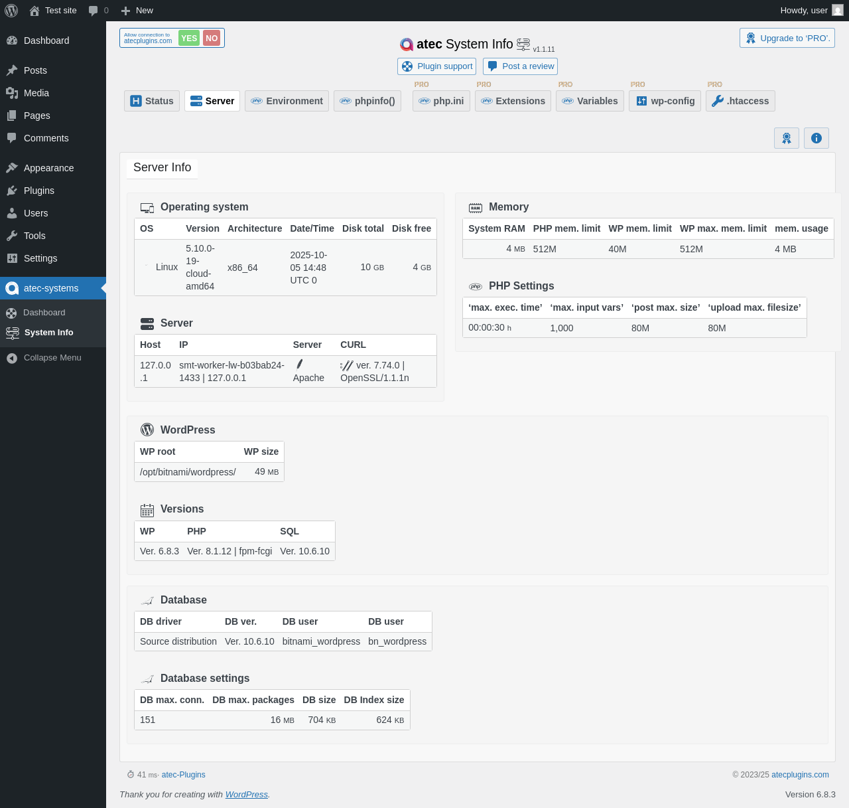The height and width of the screenshot is (808, 849).
Task: Open the atecplugins.com footer link
Action: (x=800, y=775)
